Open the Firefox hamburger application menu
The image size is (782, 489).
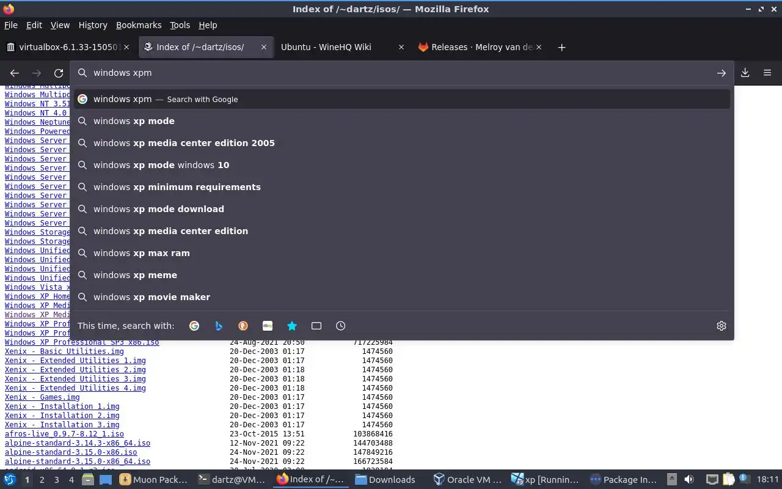pyautogui.click(x=767, y=73)
